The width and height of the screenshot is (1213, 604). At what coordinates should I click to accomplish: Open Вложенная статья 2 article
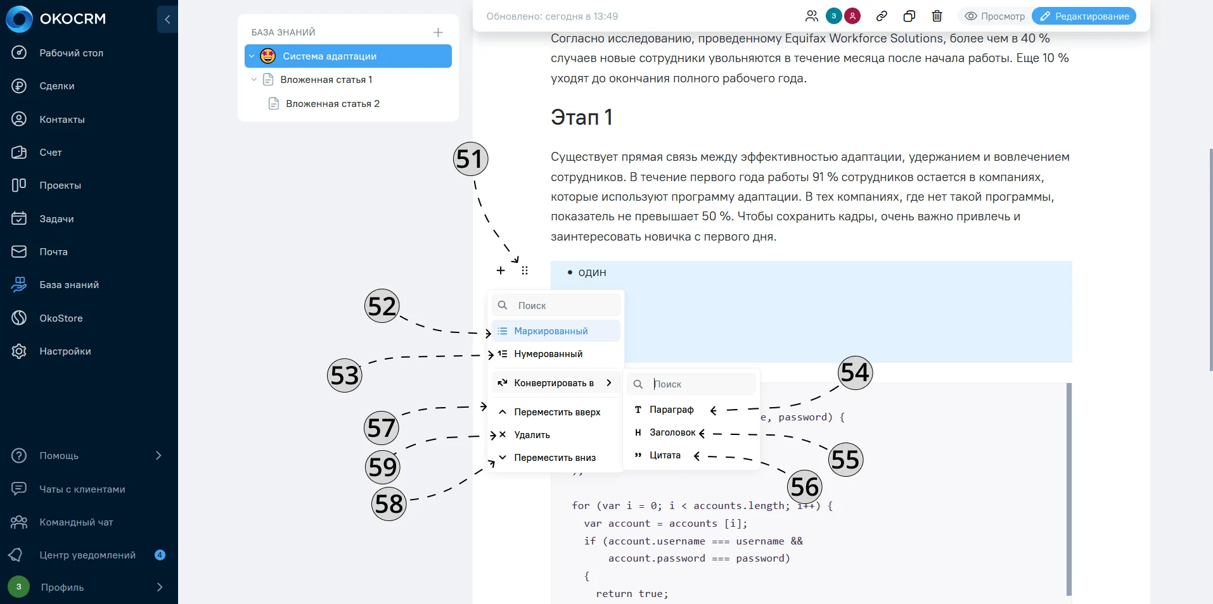333,104
